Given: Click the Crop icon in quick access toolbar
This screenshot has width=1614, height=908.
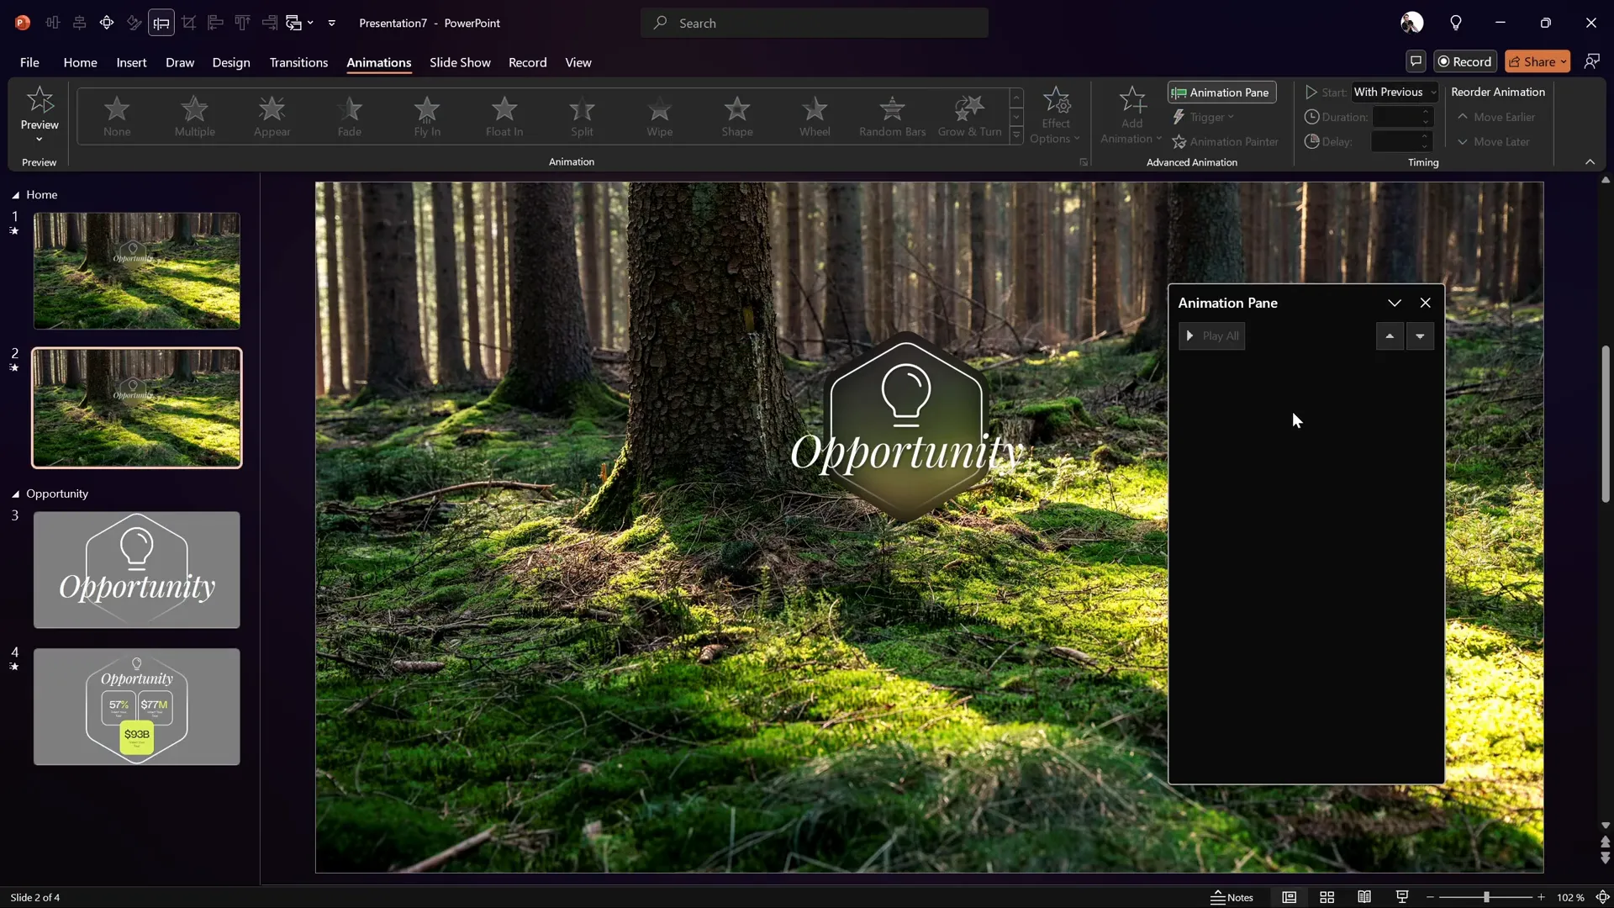Looking at the screenshot, I should coord(188,23).
